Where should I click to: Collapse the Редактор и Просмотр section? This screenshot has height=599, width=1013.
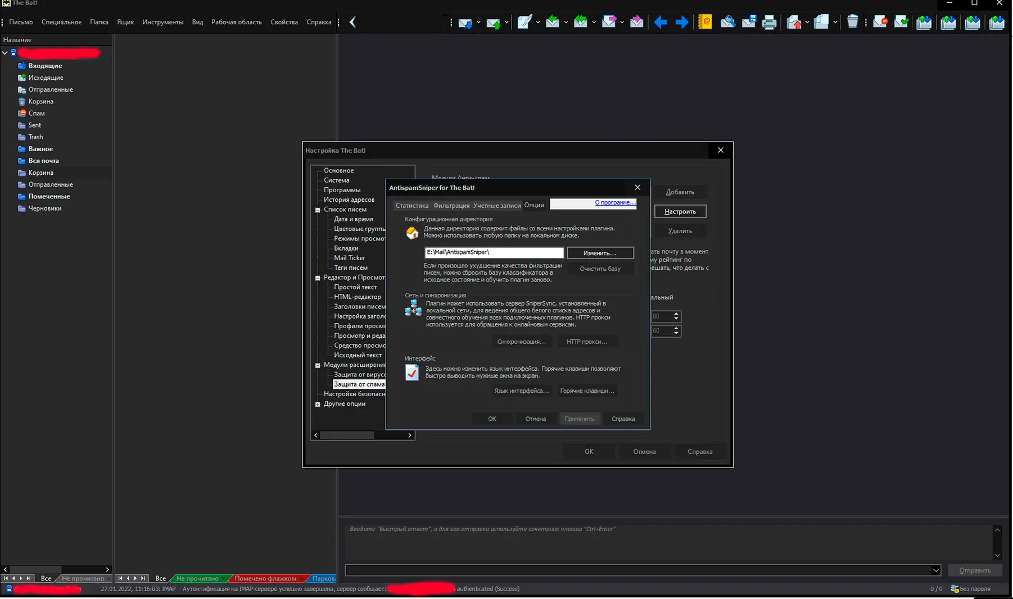click(318, 278)
